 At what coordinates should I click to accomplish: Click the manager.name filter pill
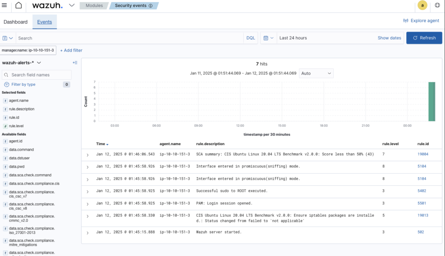(28, 50)
